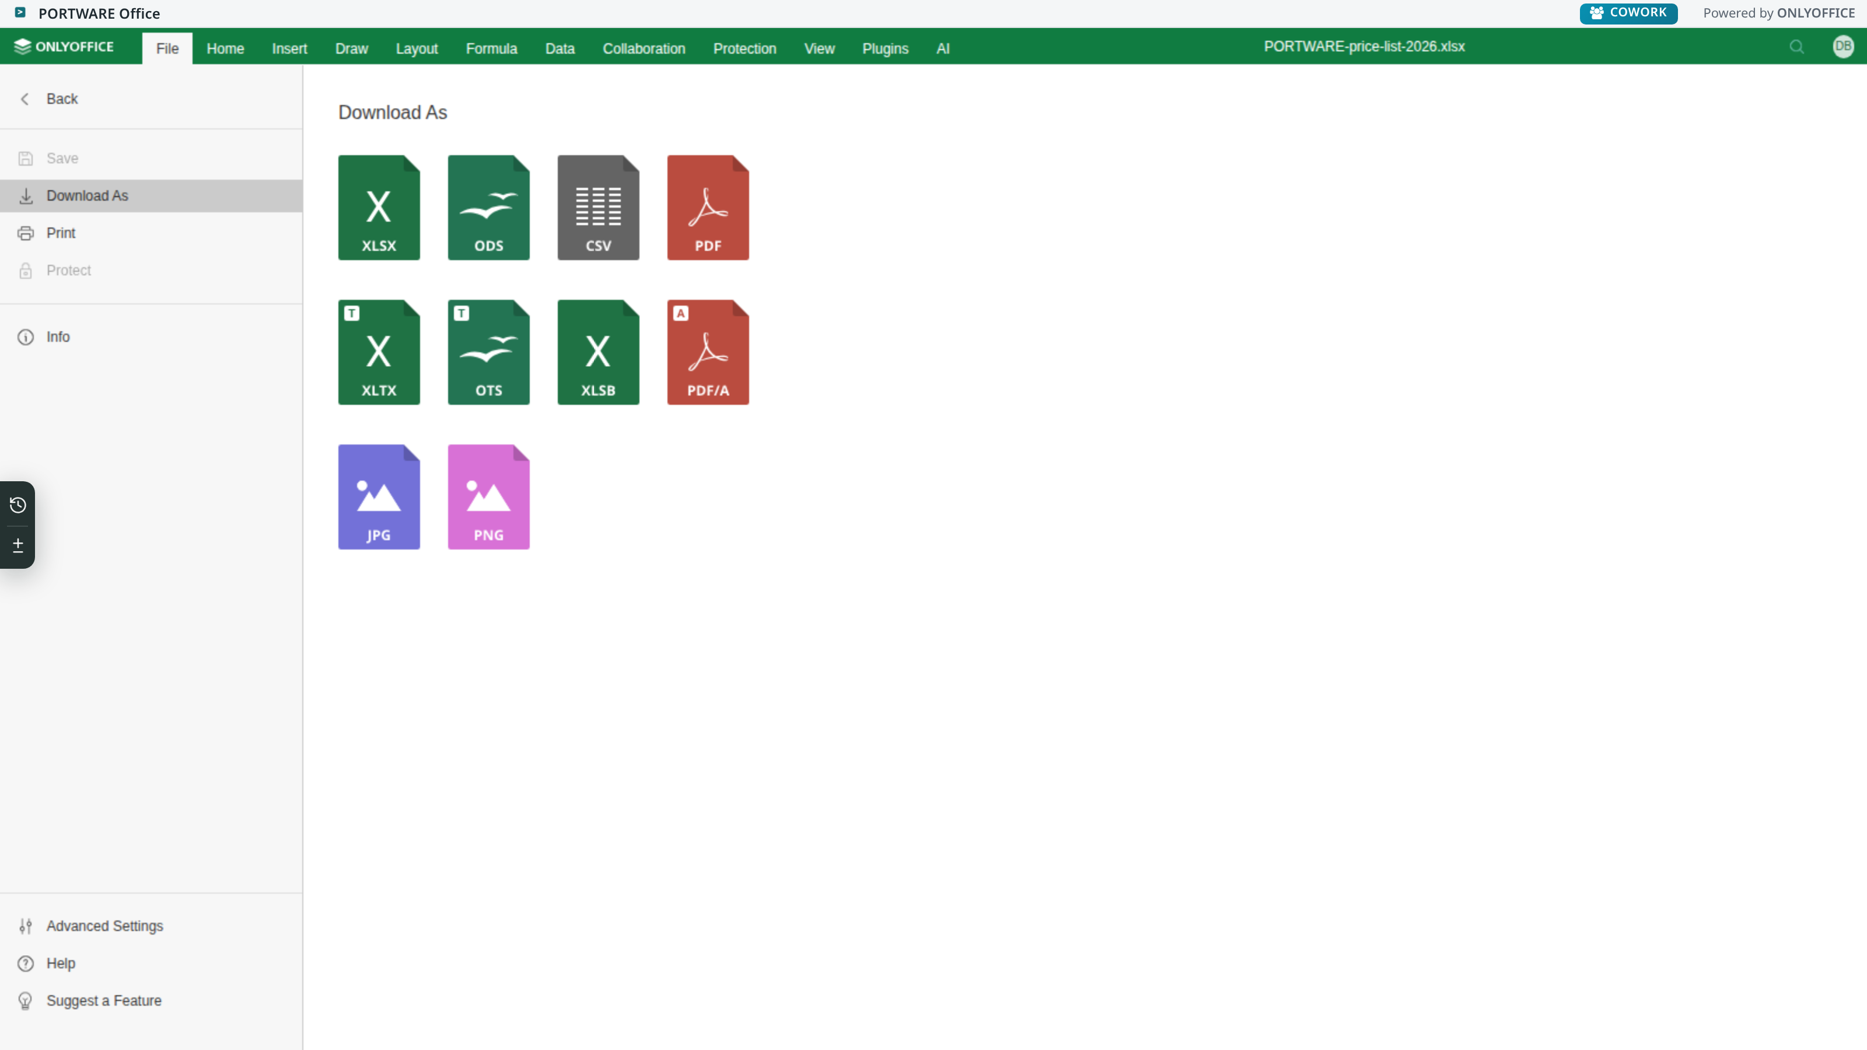The height and width of the screenshot is (1050, 1867).
Task: Choose the ODS download format
Action: coord(488,207)
